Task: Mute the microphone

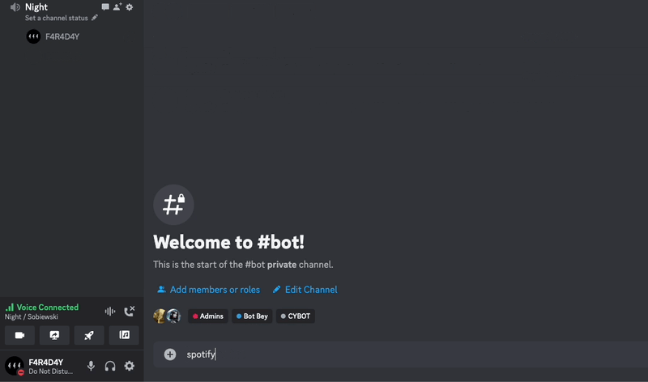Action: click(x=91, y=366)
